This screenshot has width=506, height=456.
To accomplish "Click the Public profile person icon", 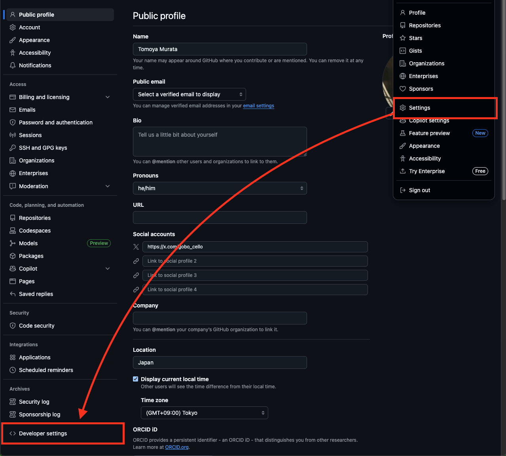I will coord(13,15).
